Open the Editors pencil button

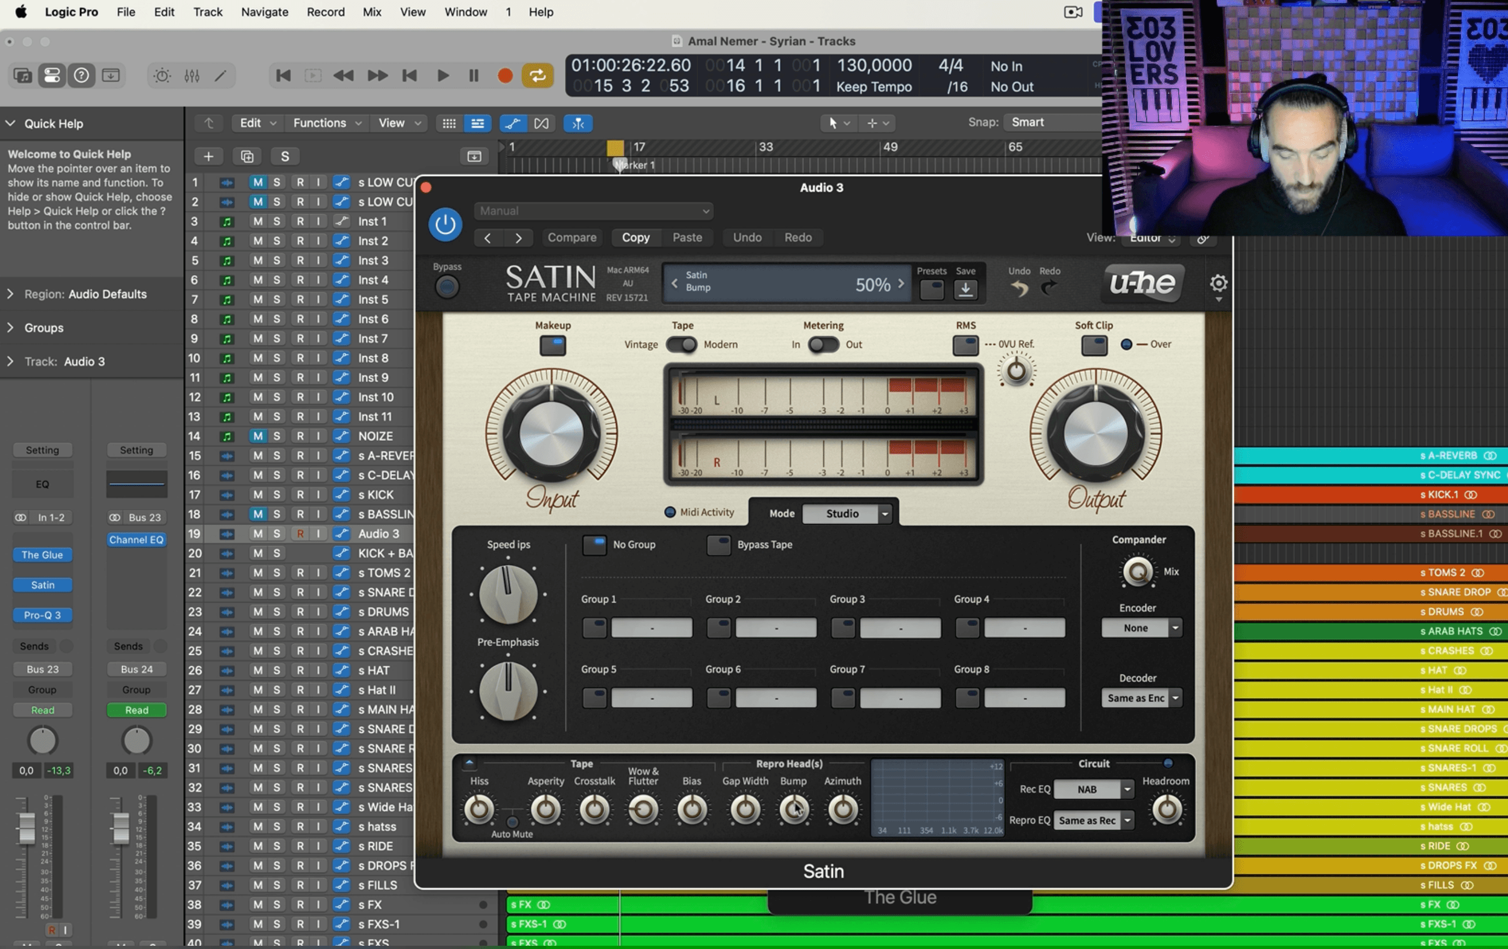pyautogui.click(x=220, y=76)
